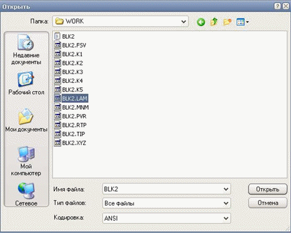This screenshot has height=233, width=291.
Task: Select the BLK2.XYZ file name
Action: tap(74, 143)
